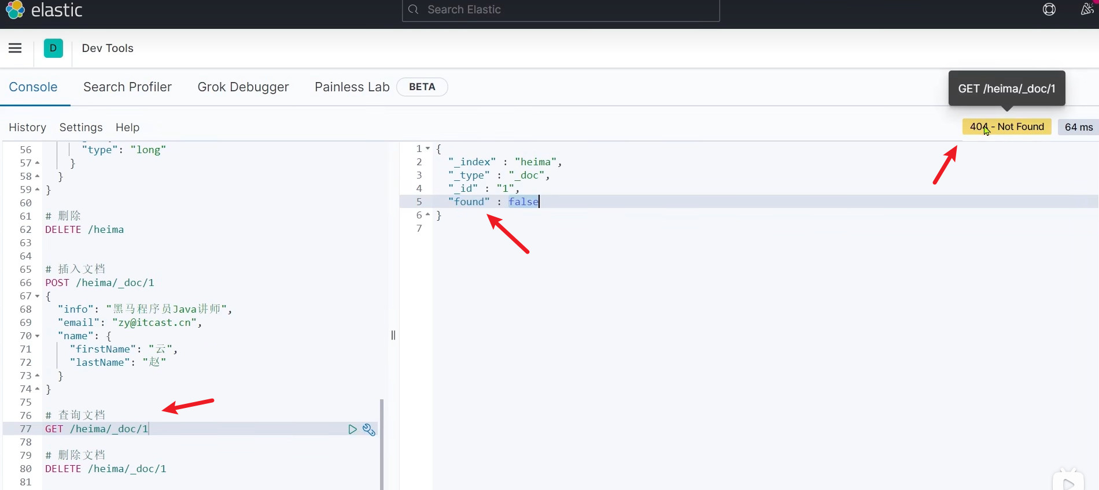
Task: Click the green D space avatar
Action: pos(53,48)
